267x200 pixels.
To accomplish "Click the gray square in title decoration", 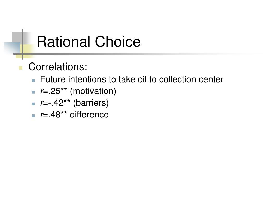I will click(17, 37).
